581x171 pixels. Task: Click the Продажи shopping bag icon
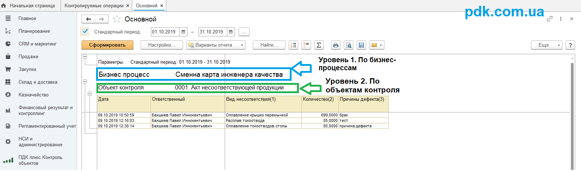click(8, 56)
